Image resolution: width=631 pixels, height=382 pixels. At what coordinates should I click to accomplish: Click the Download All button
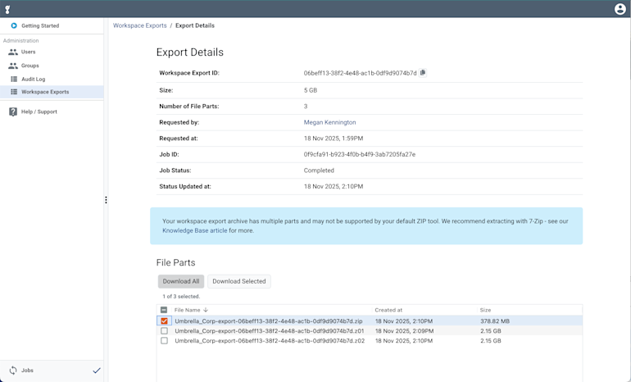point(180,281)
